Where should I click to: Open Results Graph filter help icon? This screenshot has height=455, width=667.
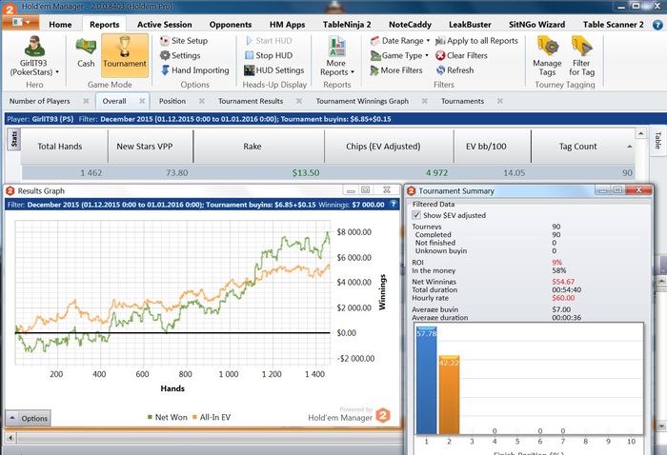click(x=394, y=205)
